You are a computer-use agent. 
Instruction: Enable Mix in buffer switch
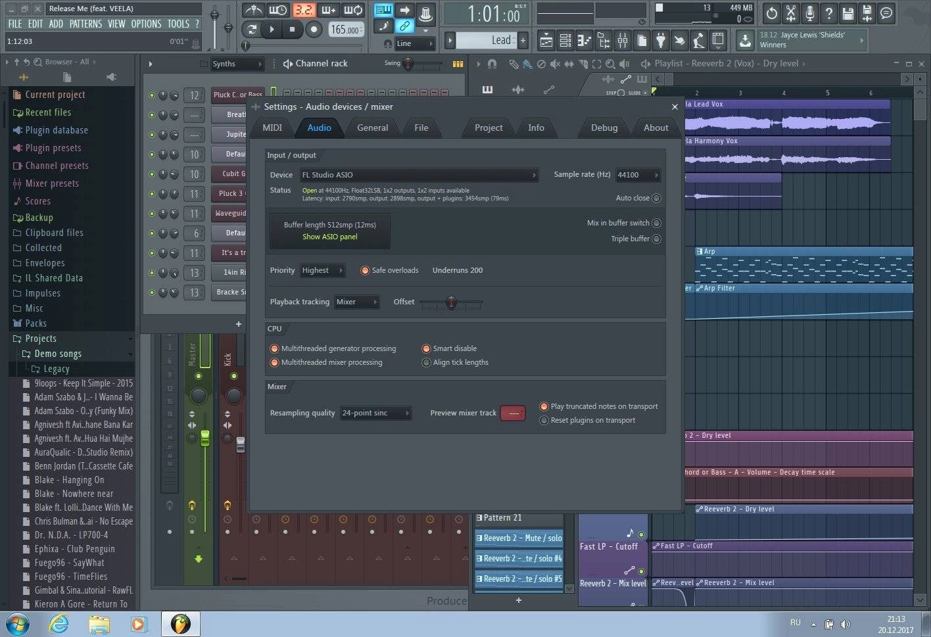point(656,223)
